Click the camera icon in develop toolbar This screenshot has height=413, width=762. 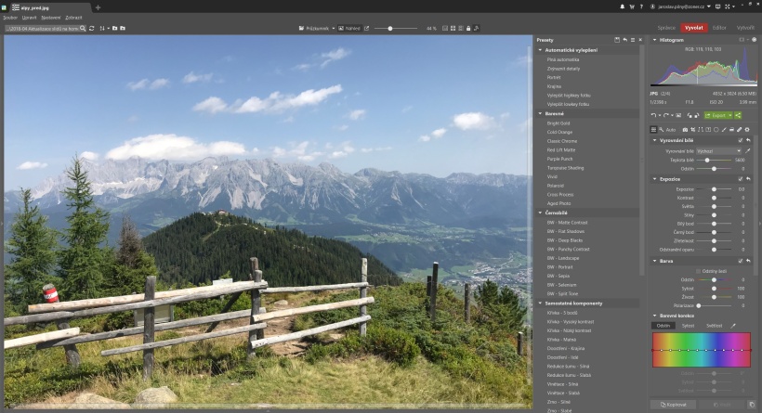685,130
